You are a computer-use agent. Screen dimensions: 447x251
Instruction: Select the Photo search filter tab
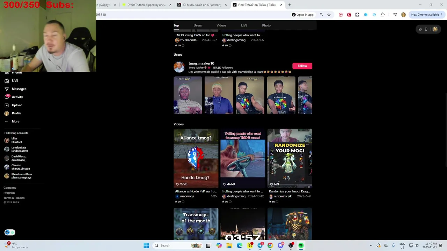266,25
